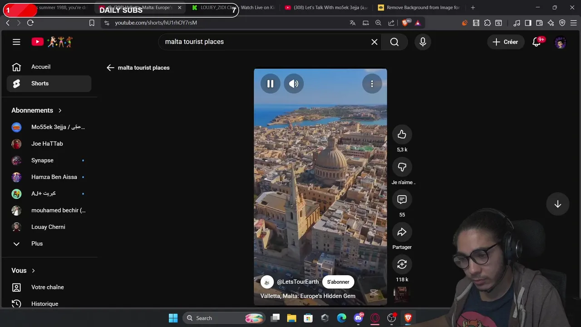Viewport: 581px width, 327px height.
Task: Expand the Vous section chevron
Action: coord(34,271)
